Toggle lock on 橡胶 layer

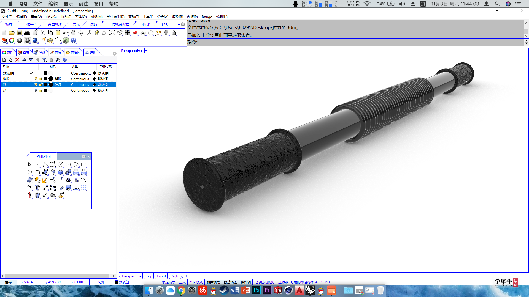click(x=41, y=79)
